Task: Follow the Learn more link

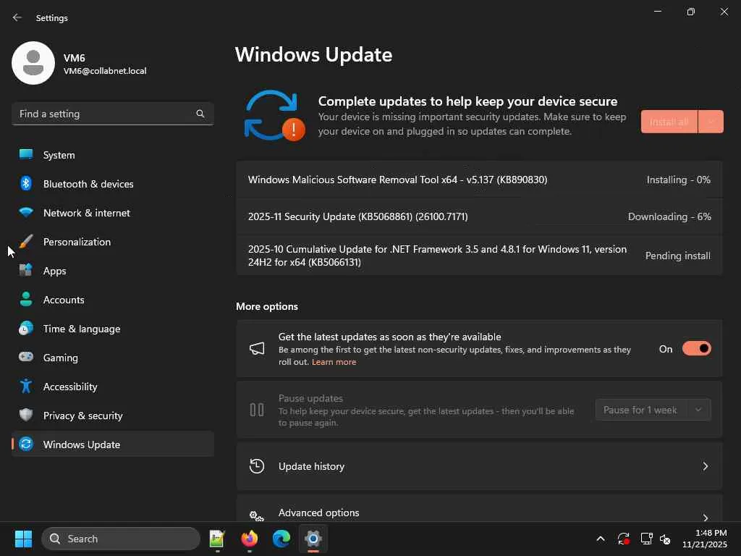Action: click(x=334, y=362)
